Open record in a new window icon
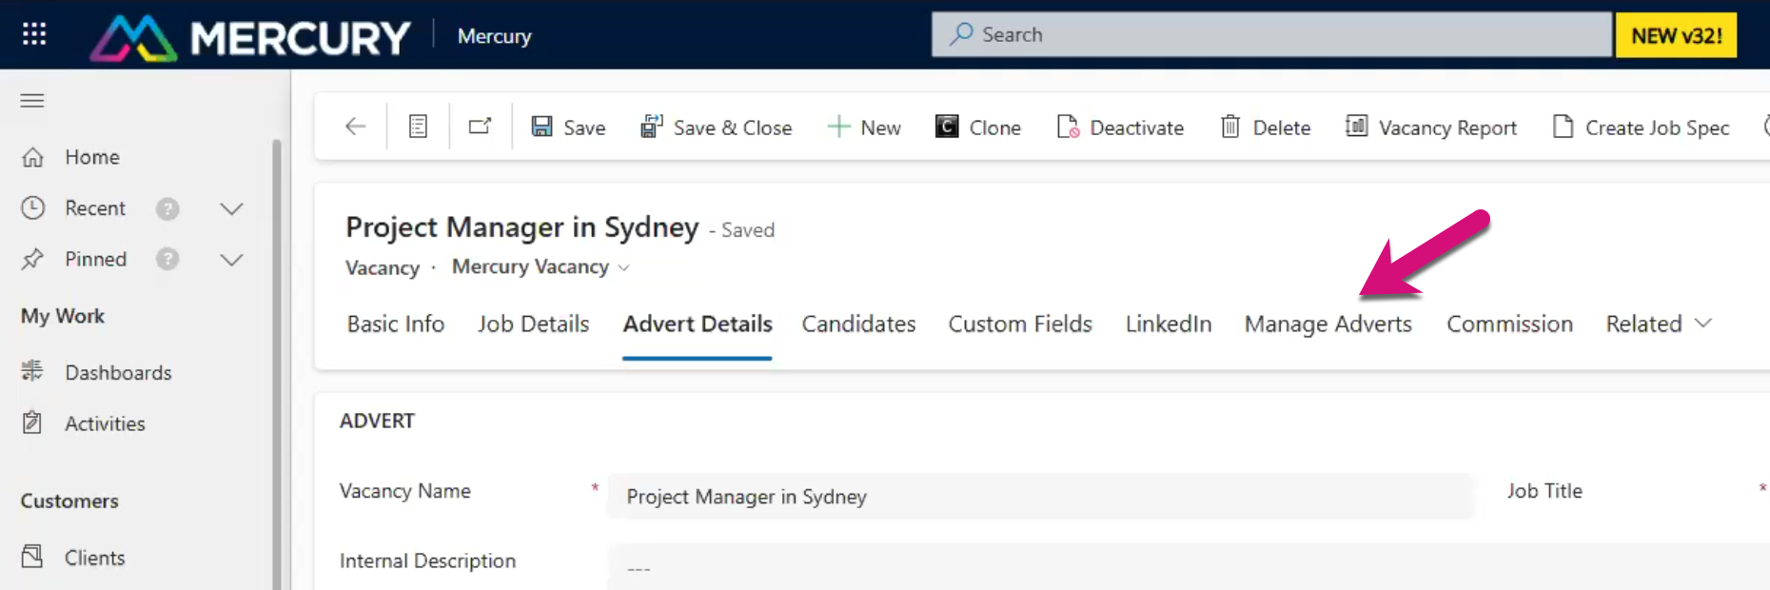This screenshot has height=590, width=1770. coord(481,126)
